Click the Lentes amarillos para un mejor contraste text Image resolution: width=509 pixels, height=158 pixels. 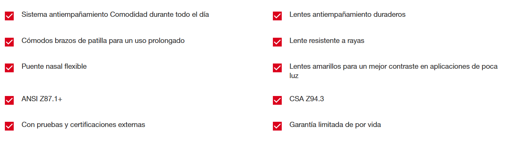tap(393, 66)
